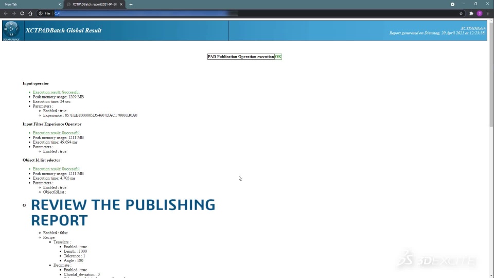Click the Tesselate list item

tap(62, 242)
